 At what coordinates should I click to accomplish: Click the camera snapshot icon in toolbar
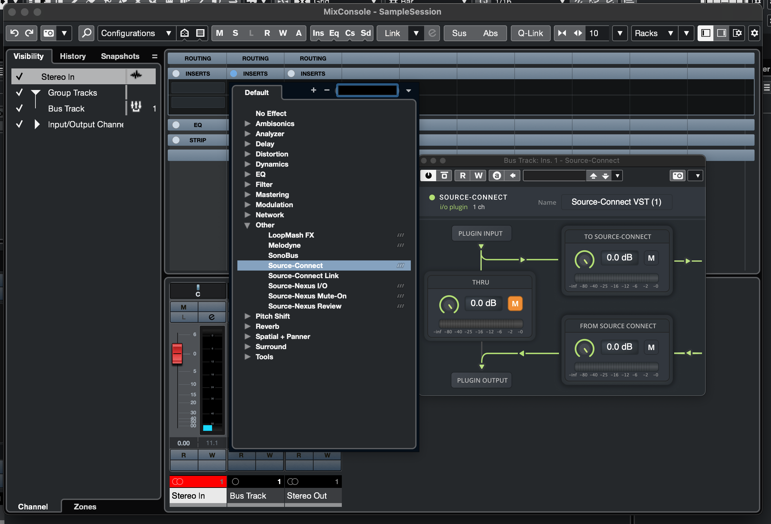coord(49,33)
